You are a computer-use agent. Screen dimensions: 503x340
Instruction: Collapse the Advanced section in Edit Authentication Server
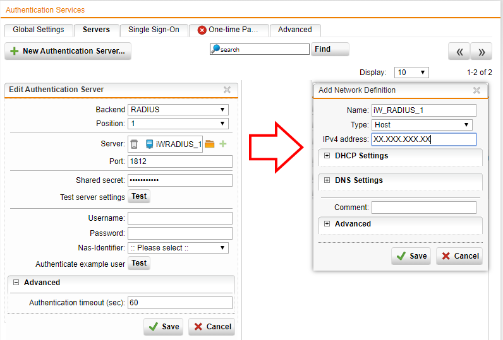coord(16,283)
